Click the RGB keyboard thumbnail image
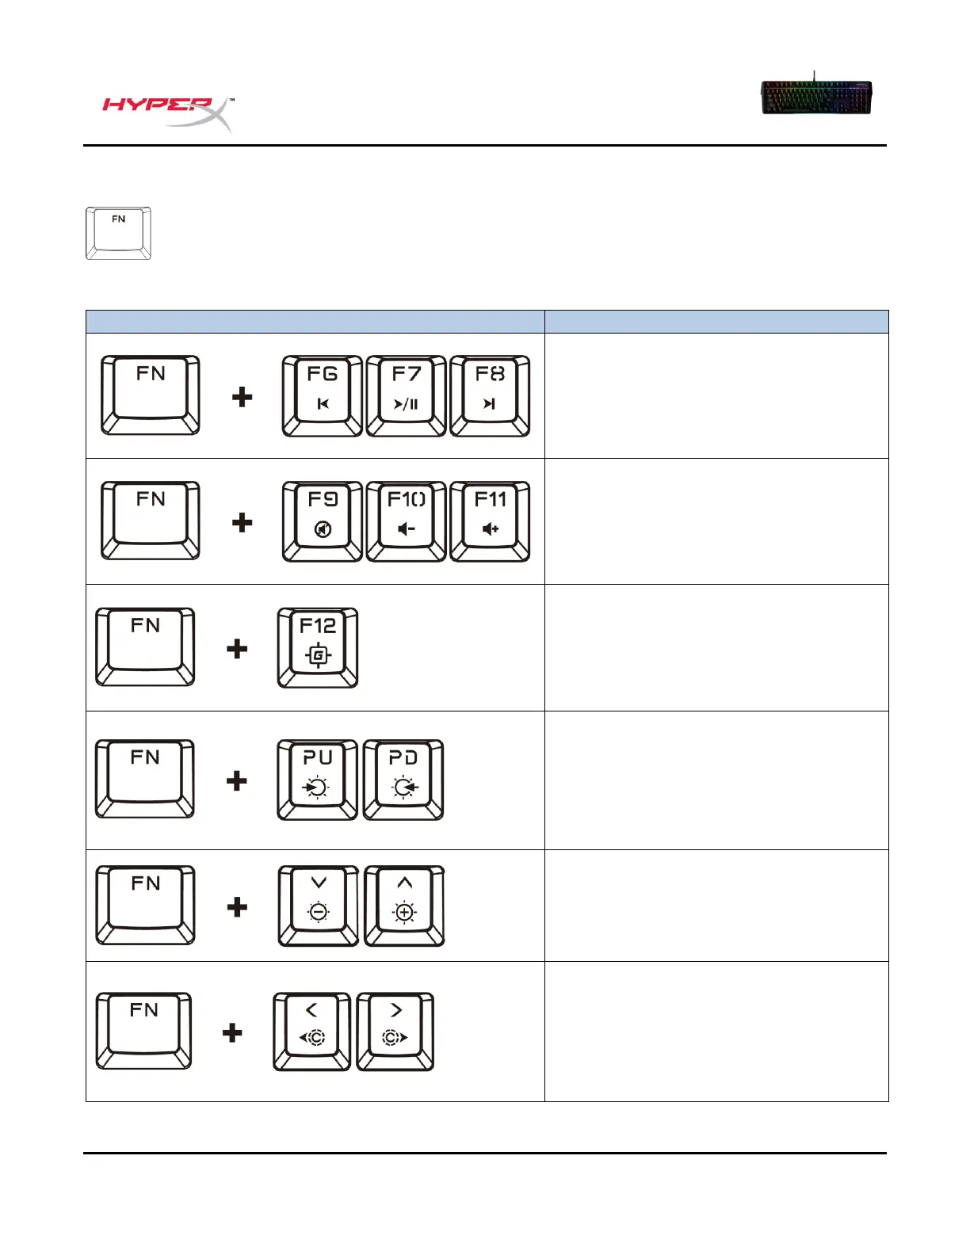Viewport: 970px width, 1255px height. [816, 95]
